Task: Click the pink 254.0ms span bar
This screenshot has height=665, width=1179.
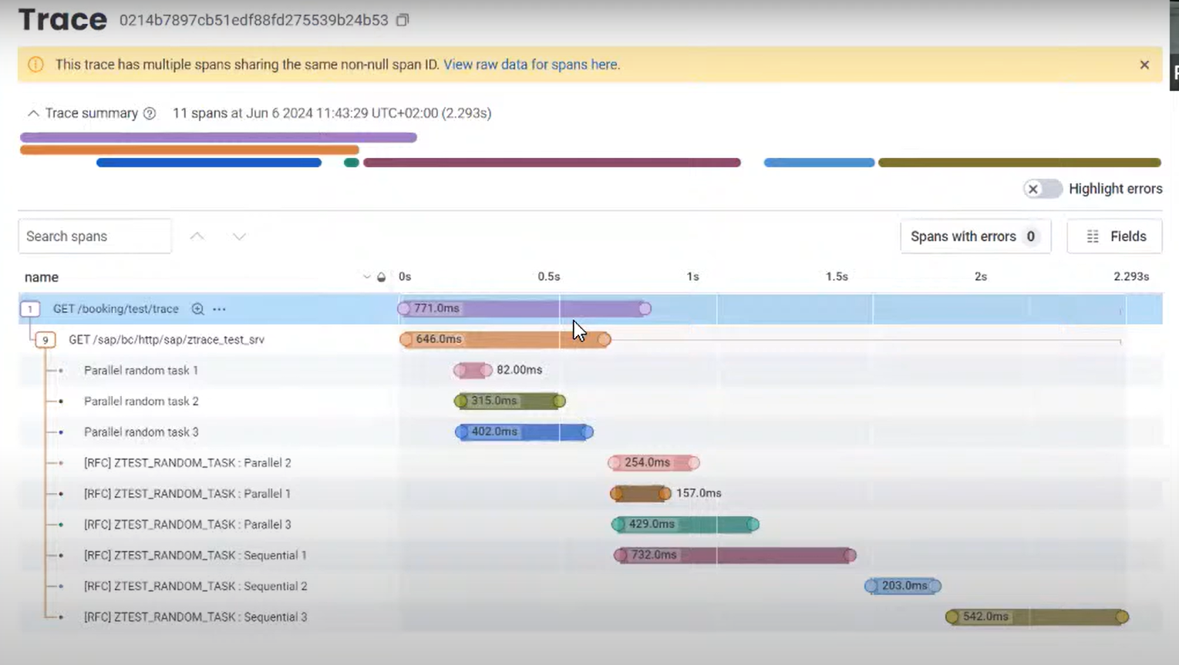Action: click(654, 462)
